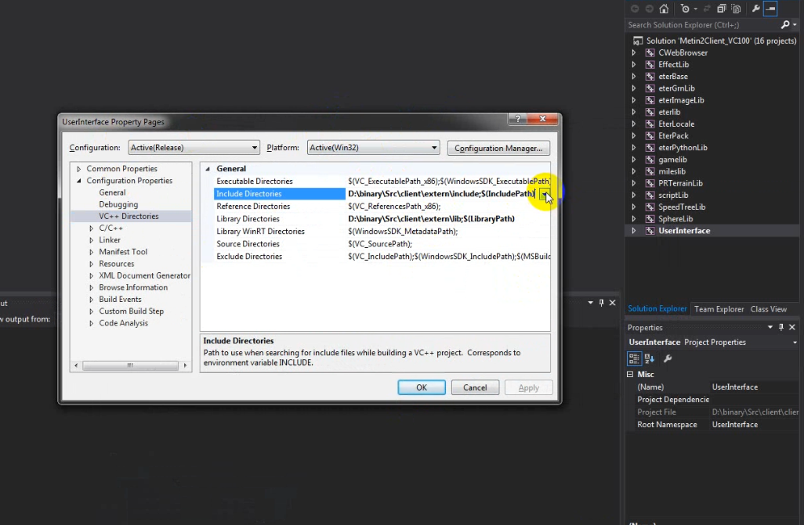Click the Sync with Active Document icon

tap(707, 9)
